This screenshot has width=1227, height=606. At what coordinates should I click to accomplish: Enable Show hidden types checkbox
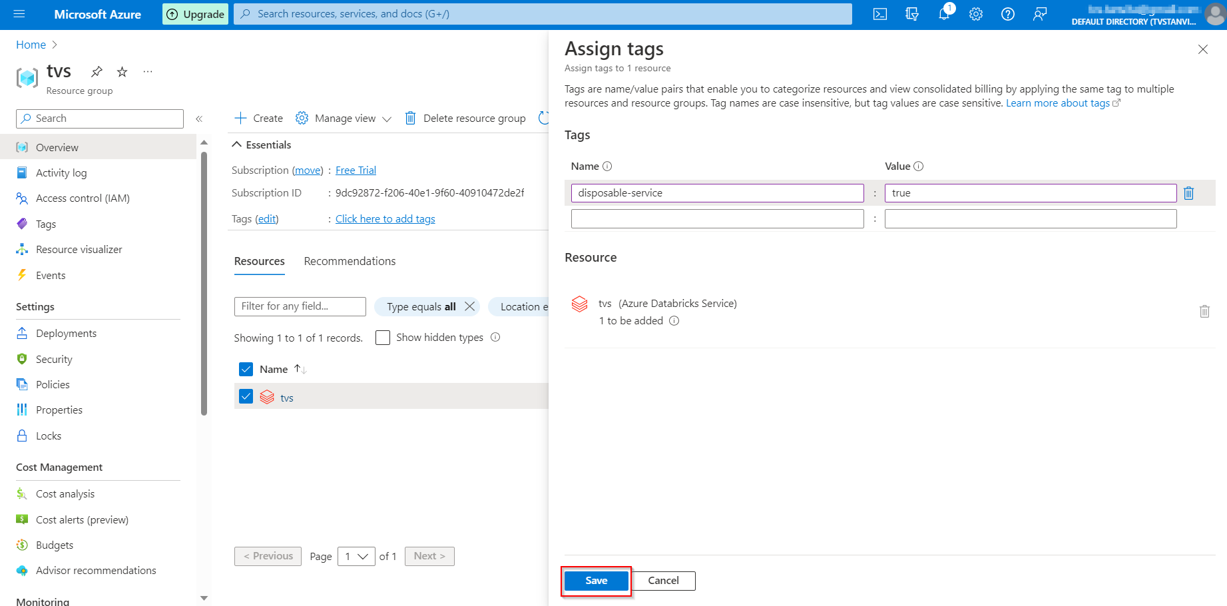point(383,338)
